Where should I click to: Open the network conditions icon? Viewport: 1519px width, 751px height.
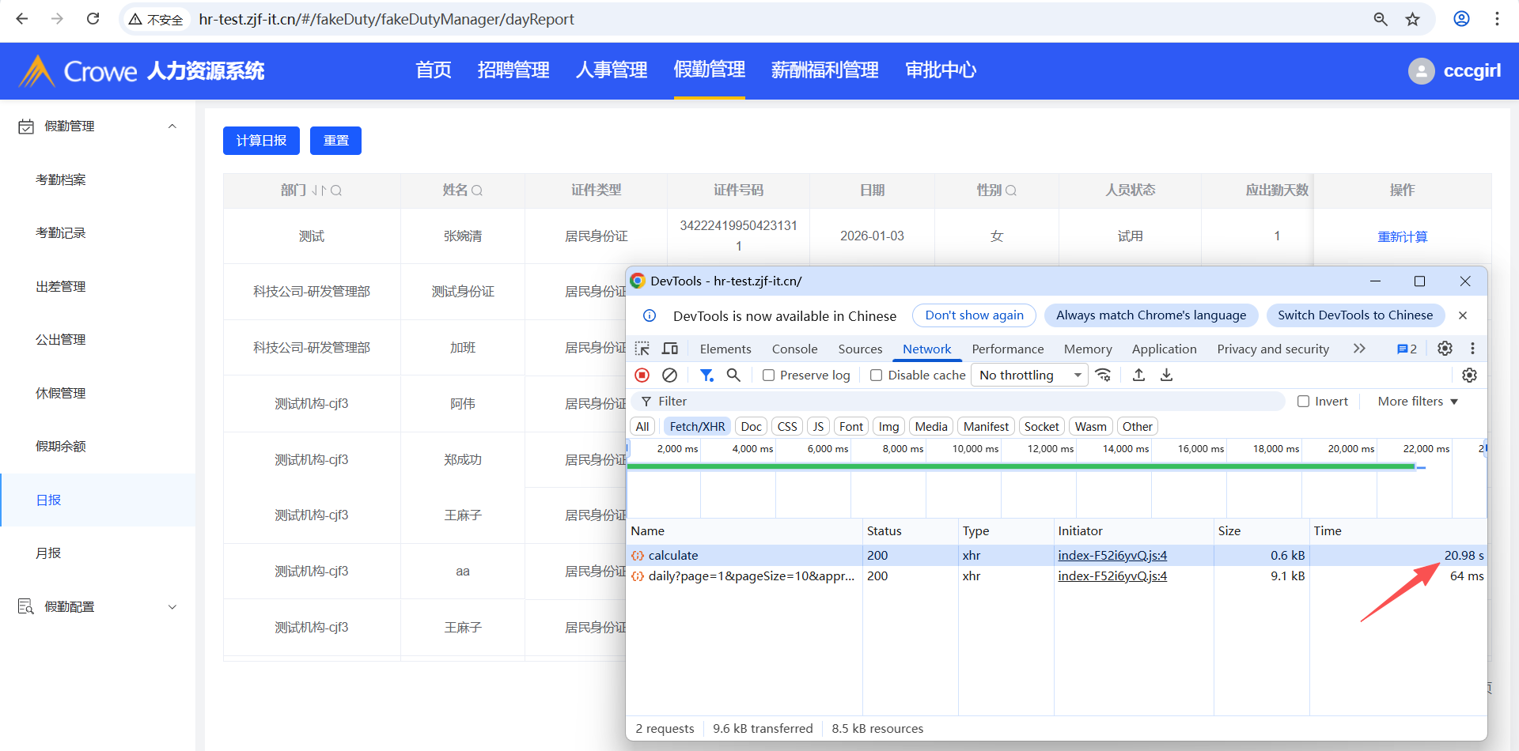(1103, 375)
